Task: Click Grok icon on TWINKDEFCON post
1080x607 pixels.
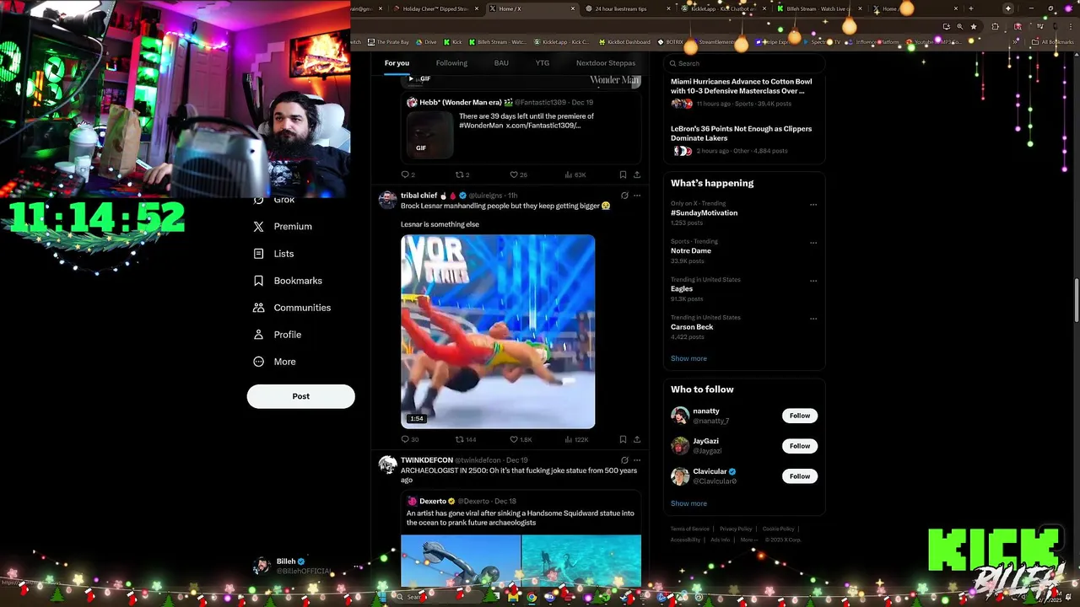Action: [624, 460]
